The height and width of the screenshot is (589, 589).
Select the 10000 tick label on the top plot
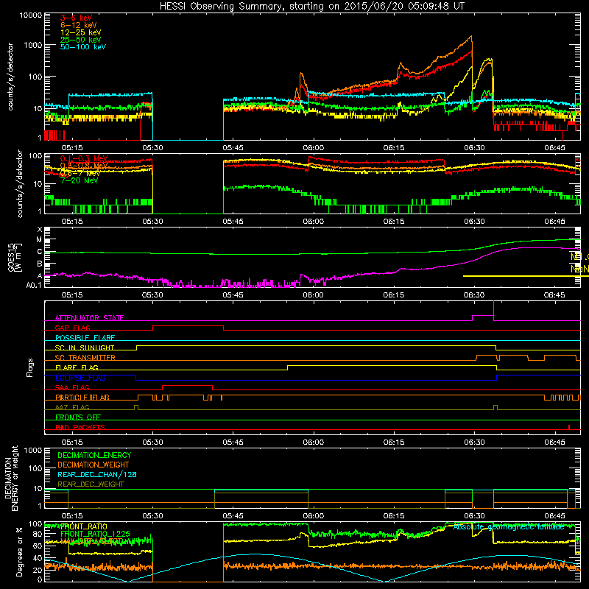tap(31, 15)
